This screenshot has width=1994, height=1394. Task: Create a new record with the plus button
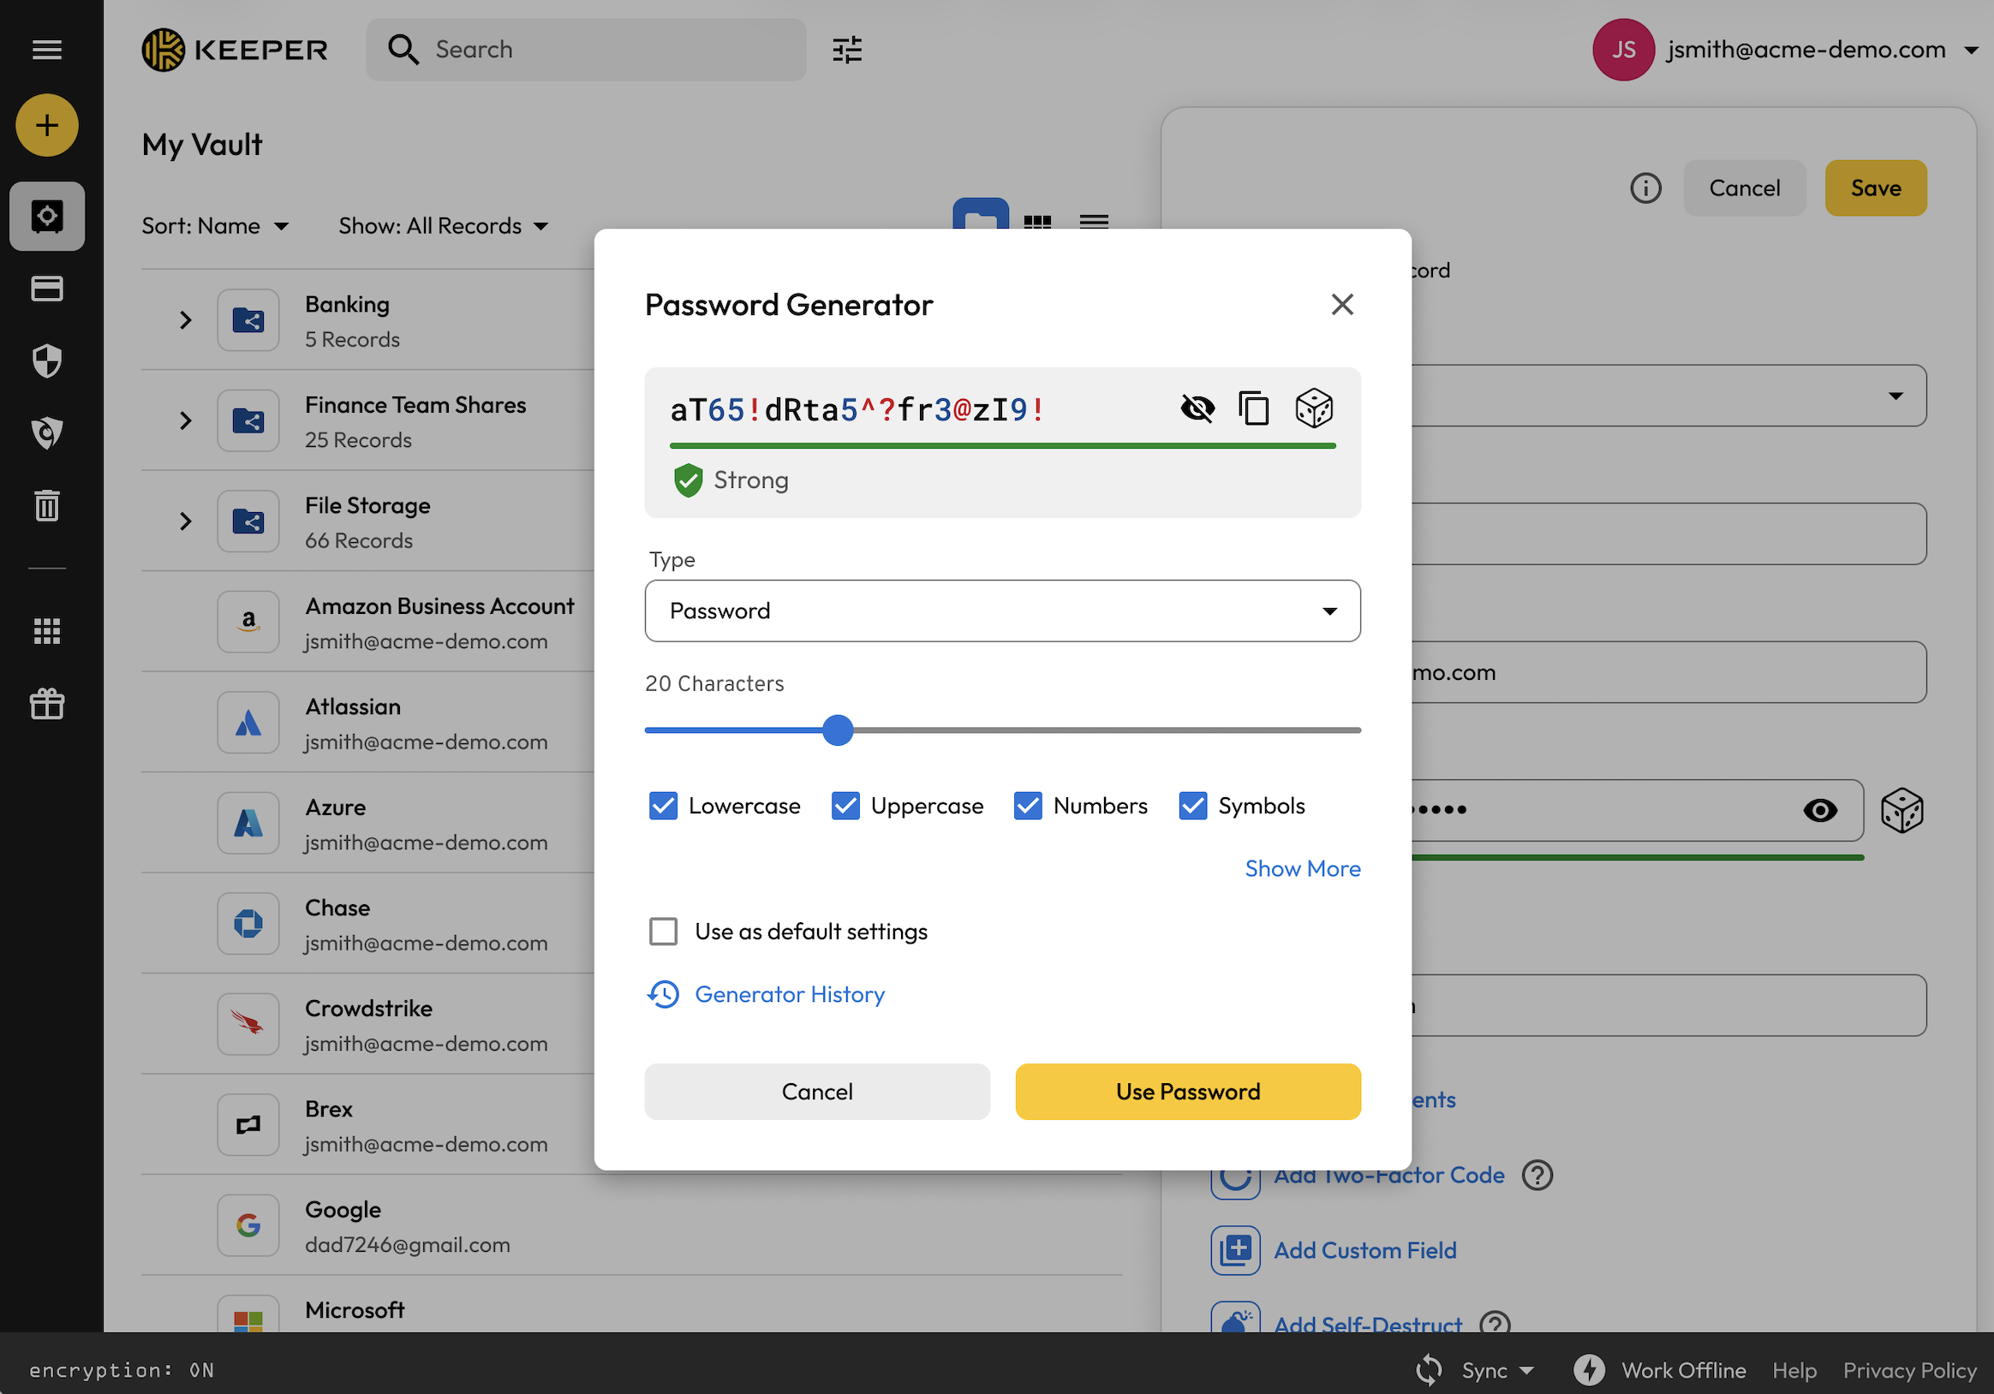pos(46,125)
